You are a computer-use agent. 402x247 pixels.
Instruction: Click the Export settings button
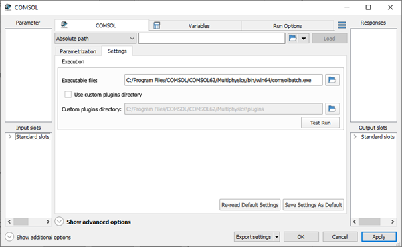click(x=254, y=237)
